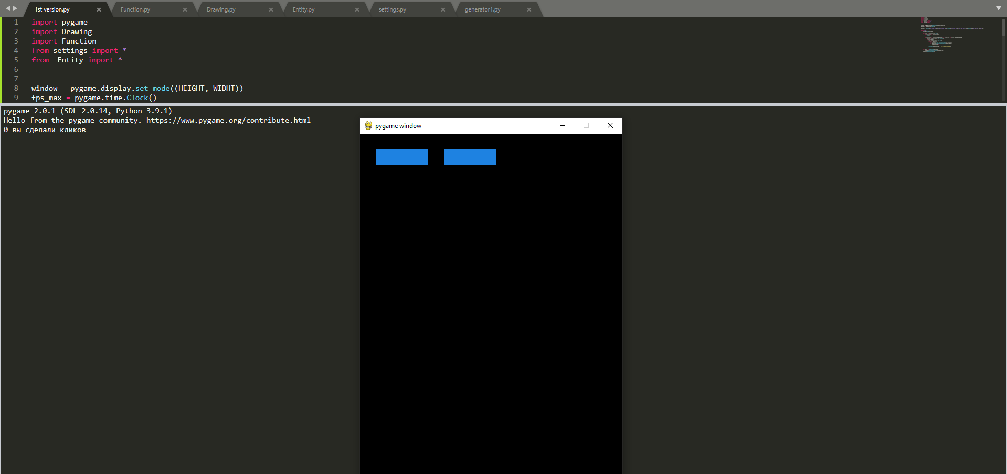Click the 'import Function' code line
1007x474 pixels.
(64, 41)
